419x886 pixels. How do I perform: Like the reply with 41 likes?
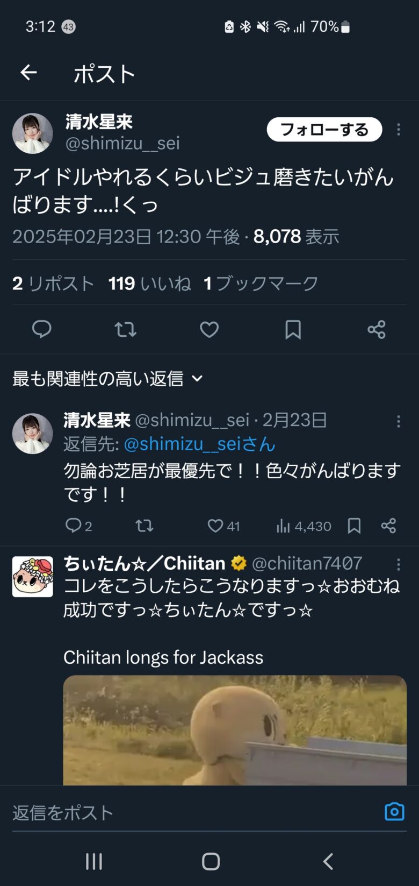pos(215,526)
